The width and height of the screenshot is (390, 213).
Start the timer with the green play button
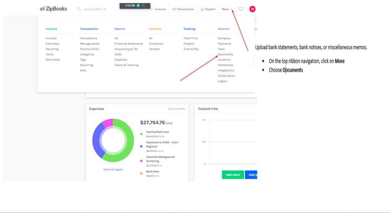[138, 6]
